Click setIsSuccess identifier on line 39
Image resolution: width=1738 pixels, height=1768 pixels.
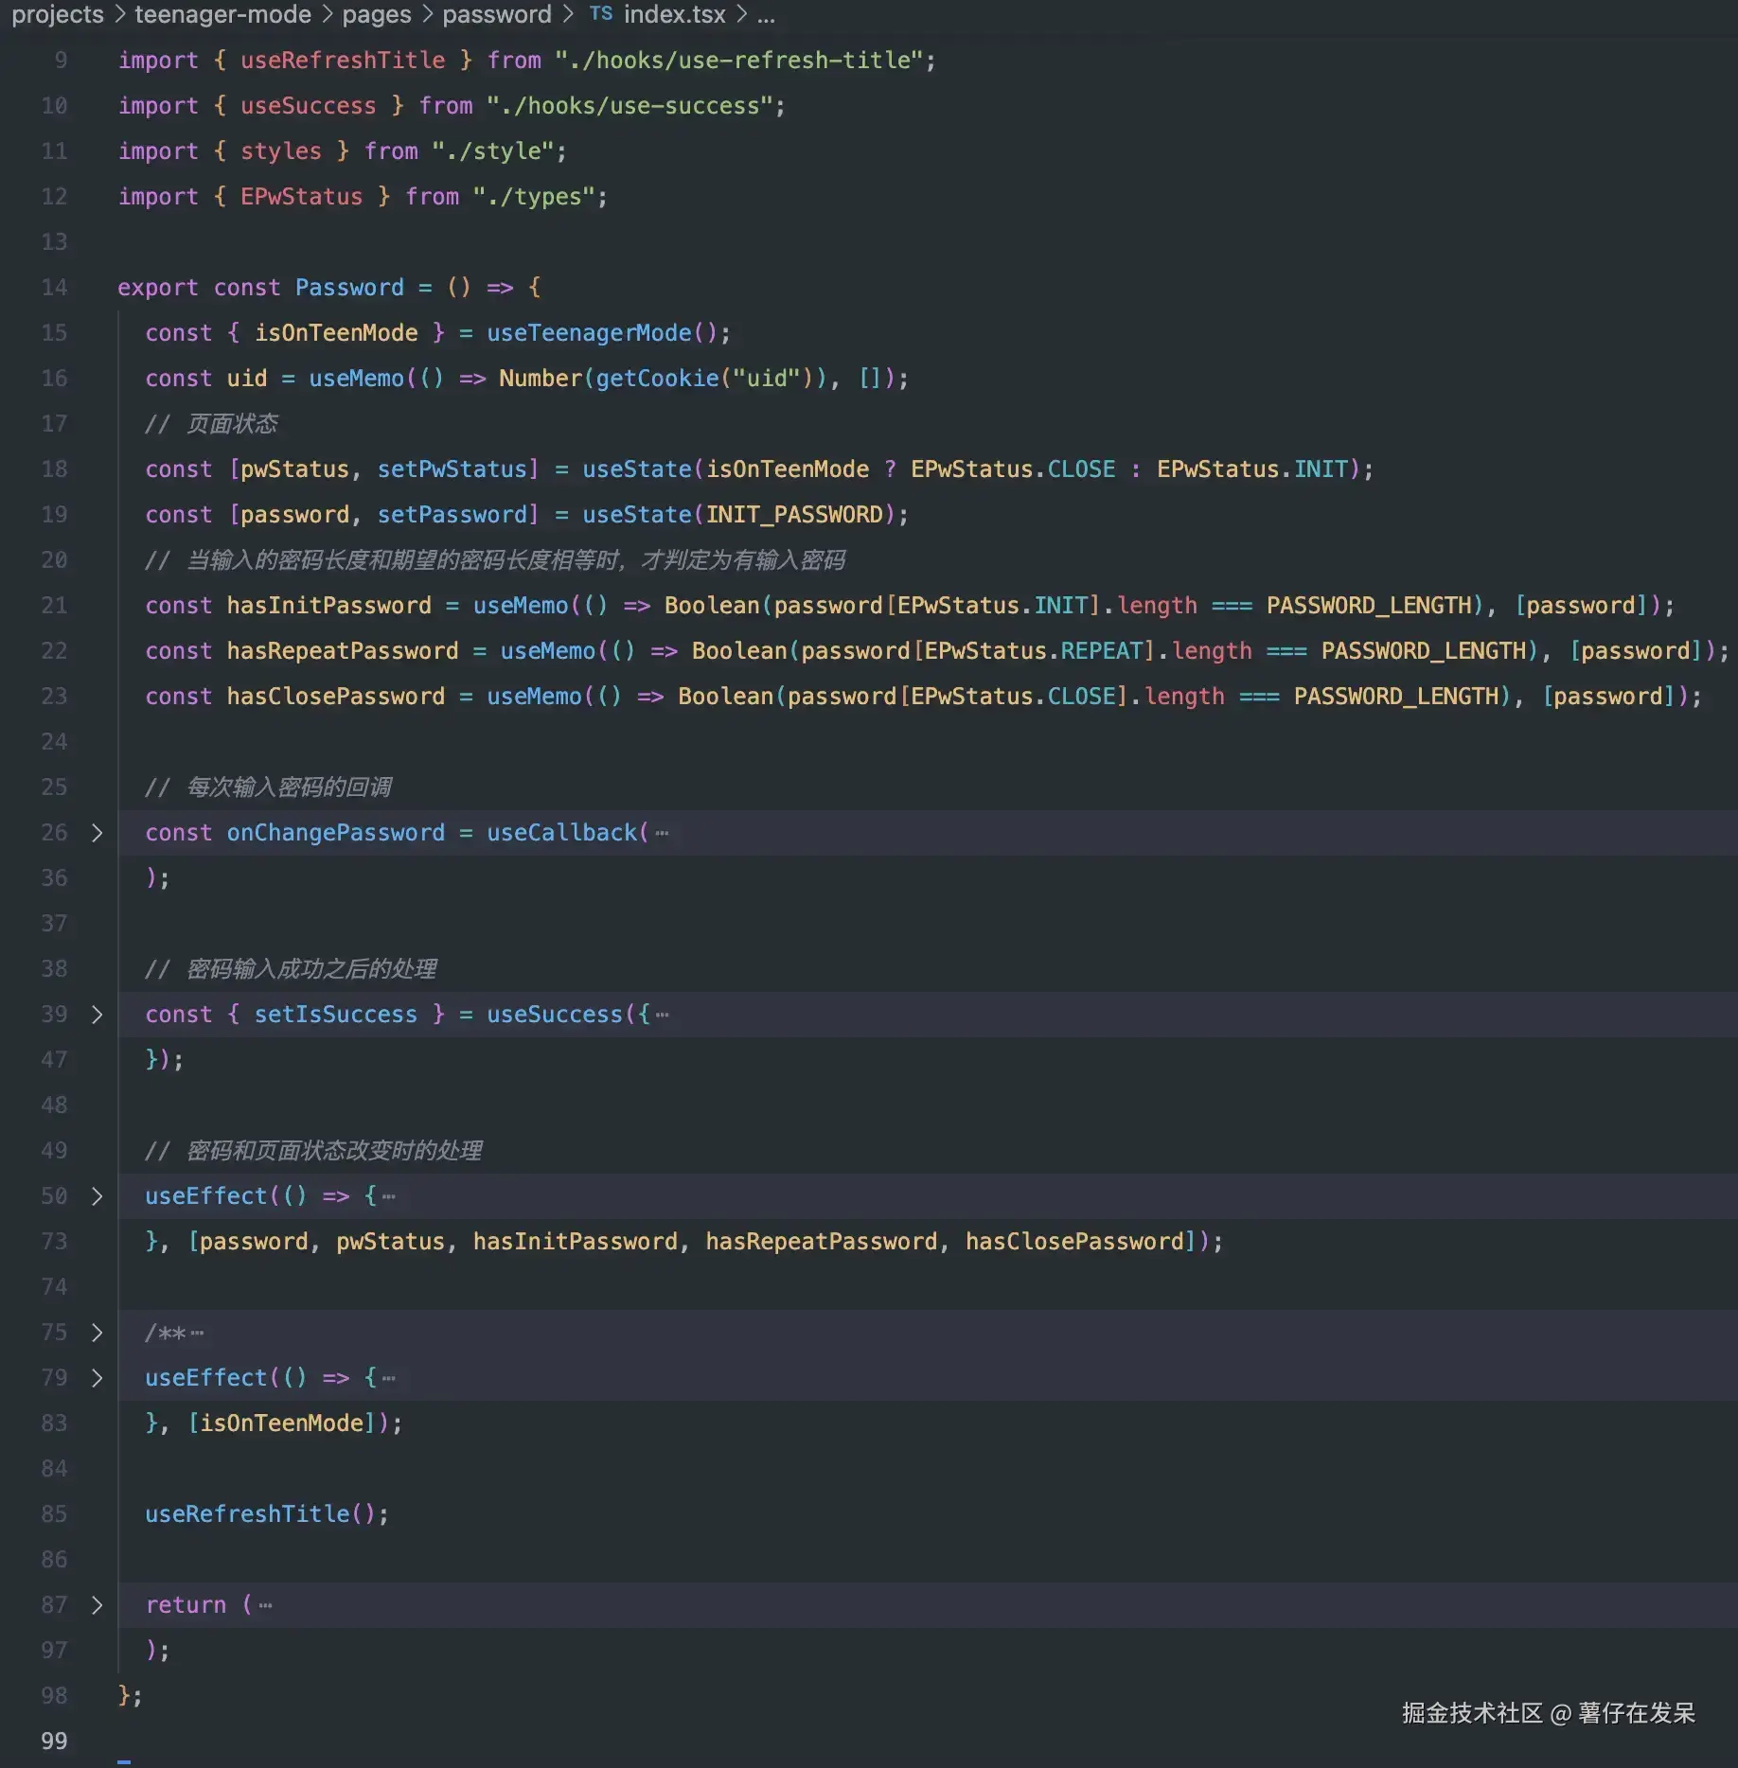coord(335,1015)
